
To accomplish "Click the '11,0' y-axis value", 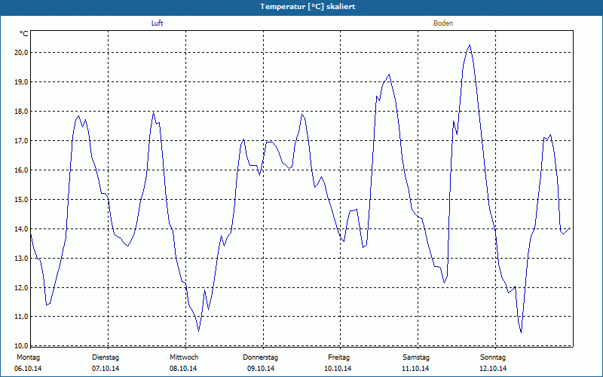I will click(22, 317).
